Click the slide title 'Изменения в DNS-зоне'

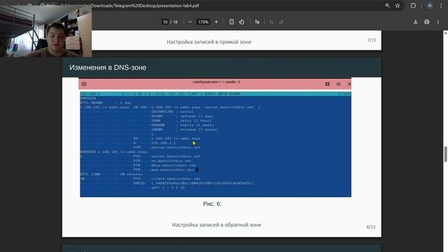click(108, 67)
